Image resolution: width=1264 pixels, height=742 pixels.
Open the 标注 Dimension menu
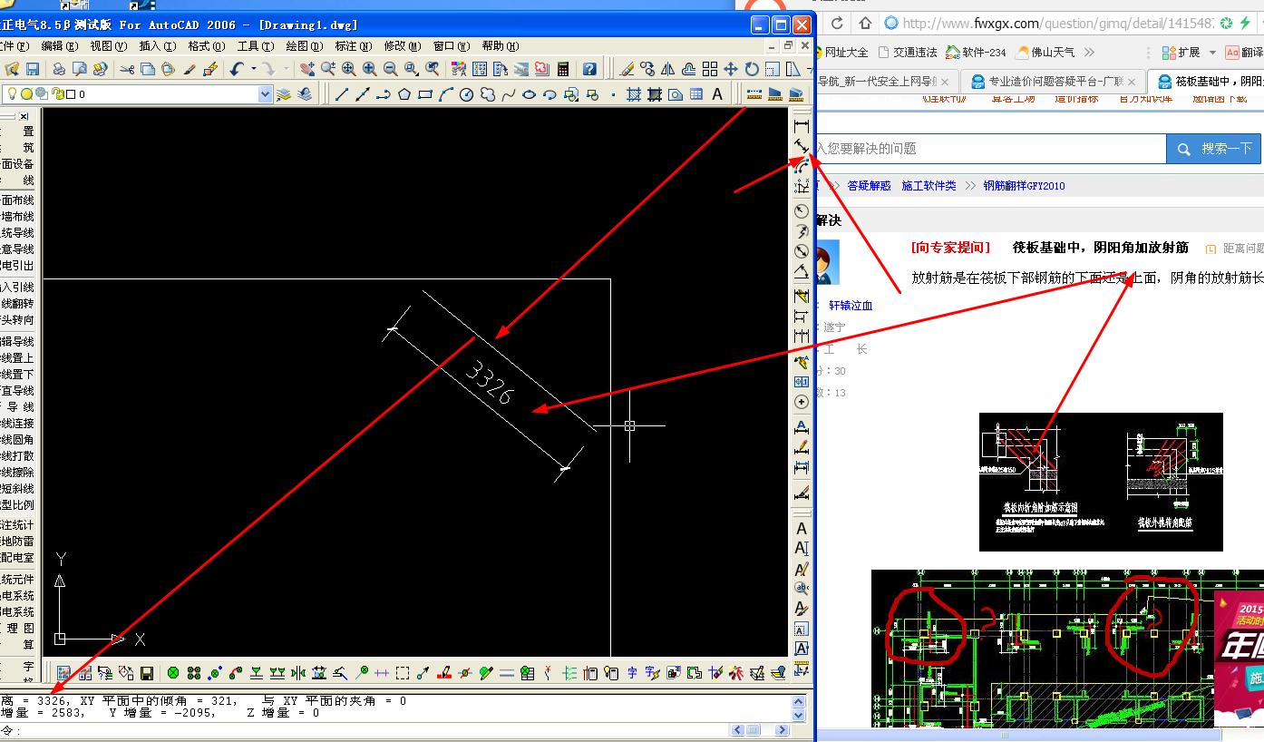click(354, 45)
